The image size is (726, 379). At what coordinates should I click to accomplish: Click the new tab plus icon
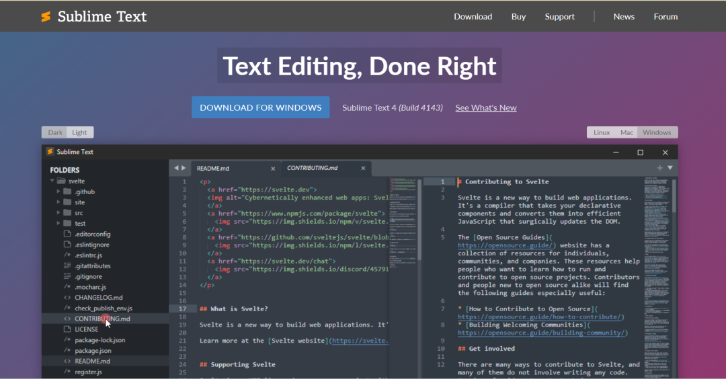click(660, 168)
